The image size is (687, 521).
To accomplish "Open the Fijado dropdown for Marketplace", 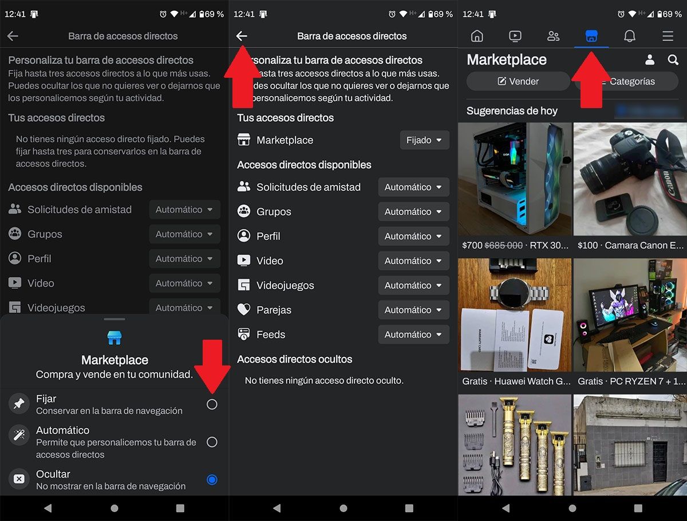I will point(424,140).
